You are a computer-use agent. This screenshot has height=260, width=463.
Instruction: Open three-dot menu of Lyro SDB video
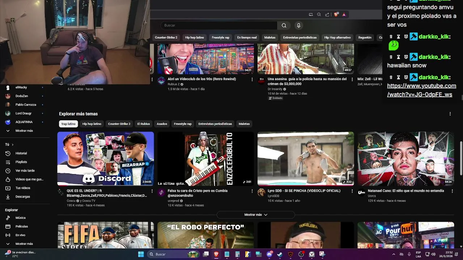click(352, 191)
